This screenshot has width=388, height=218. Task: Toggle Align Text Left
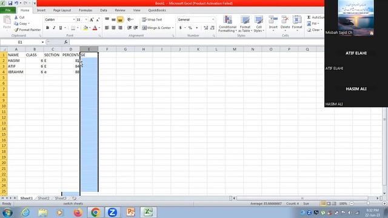coord(107,28)
